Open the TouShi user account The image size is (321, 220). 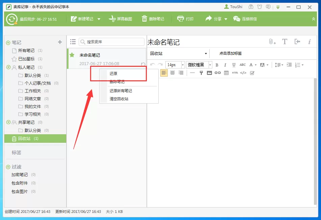pyautogui.click(x=233, y=7)
